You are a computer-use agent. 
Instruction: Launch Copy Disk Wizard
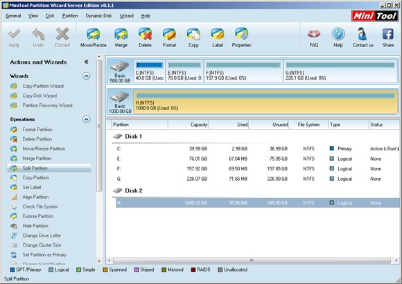point(40,96)
